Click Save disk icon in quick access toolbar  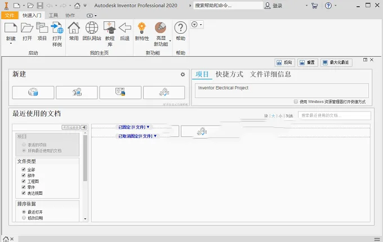tap(40, 6)
